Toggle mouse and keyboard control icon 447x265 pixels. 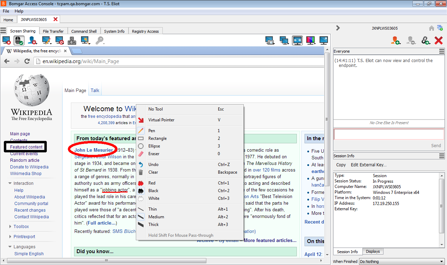[x=19, y=41]
